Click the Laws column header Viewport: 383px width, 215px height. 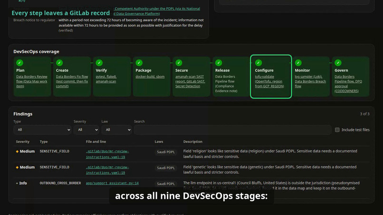pos(159,141)
